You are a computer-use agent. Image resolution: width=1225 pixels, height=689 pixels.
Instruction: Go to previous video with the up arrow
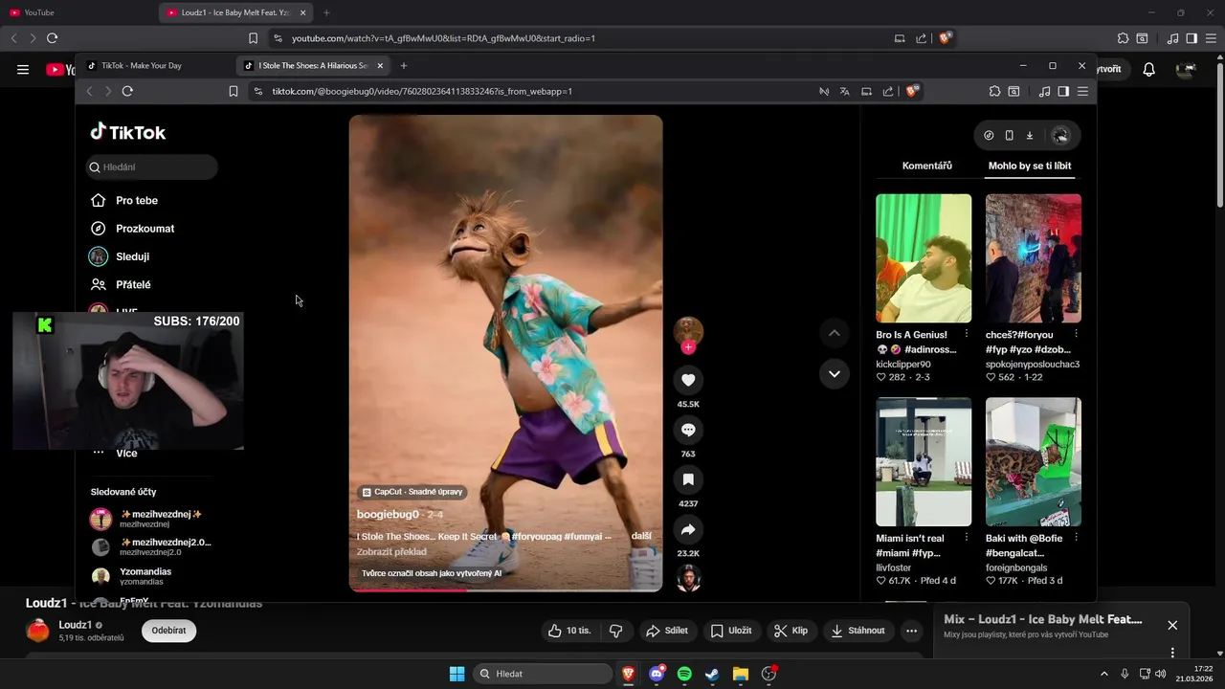pos(835,333)
